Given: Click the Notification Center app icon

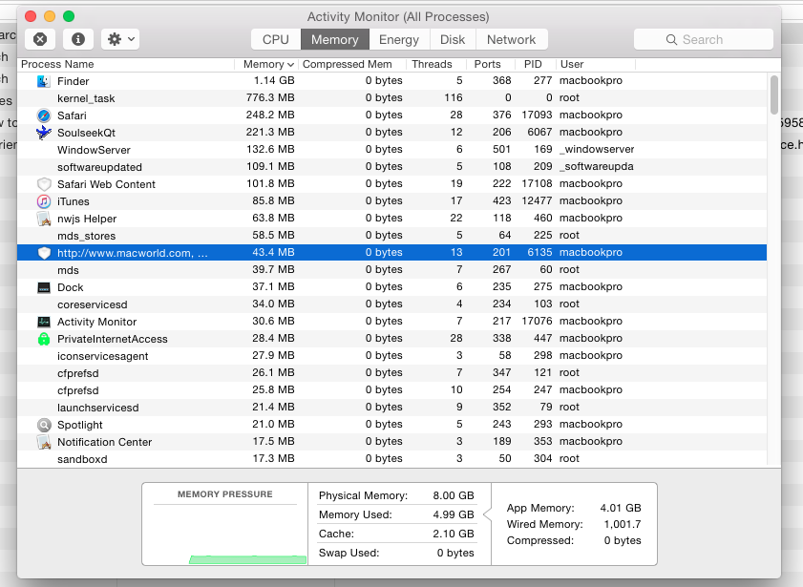Looking at the screenshot, I should point(44,442).
